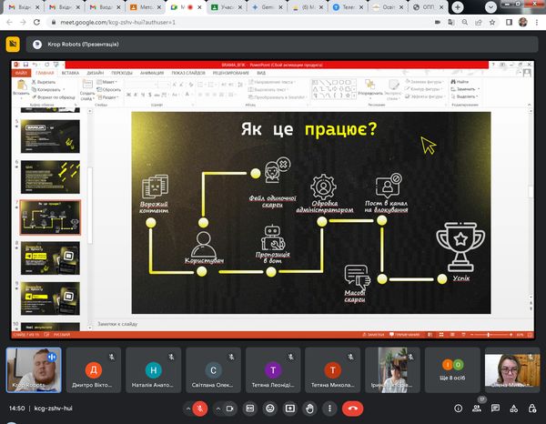Screen dimensions: 546x424
Task: Open the in-call chat panel
Action: tap(493, 409)
